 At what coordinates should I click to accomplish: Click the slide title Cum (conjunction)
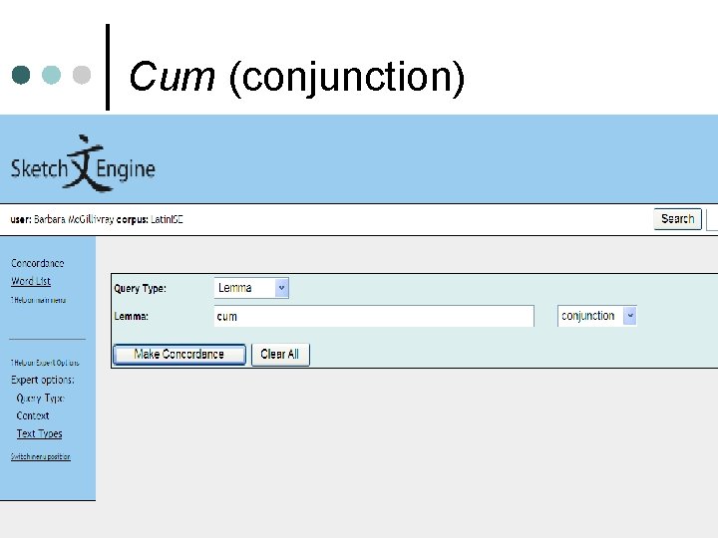[297, 77]
